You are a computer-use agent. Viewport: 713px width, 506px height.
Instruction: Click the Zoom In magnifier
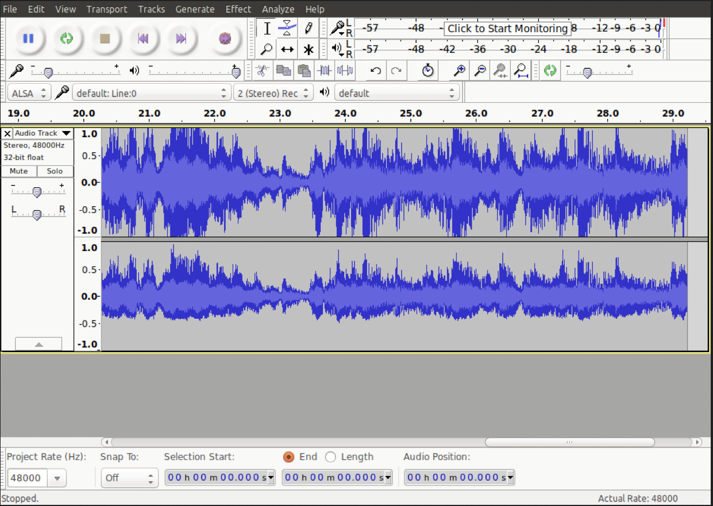coord(459,71)
